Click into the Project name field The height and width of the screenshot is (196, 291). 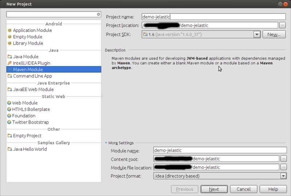click(x=214, y=17)
